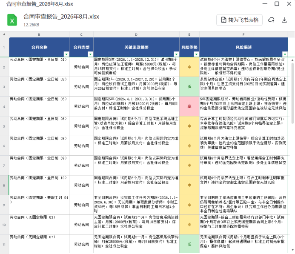Screen dimensions: 295x254
Task: Click the yellow 中 risk cell in row 2
Action: click(189, 67)
